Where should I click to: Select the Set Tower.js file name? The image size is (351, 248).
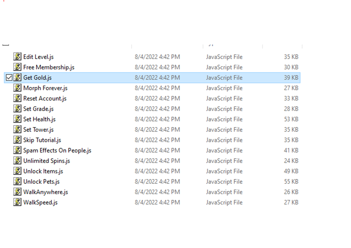click(38, 130)
